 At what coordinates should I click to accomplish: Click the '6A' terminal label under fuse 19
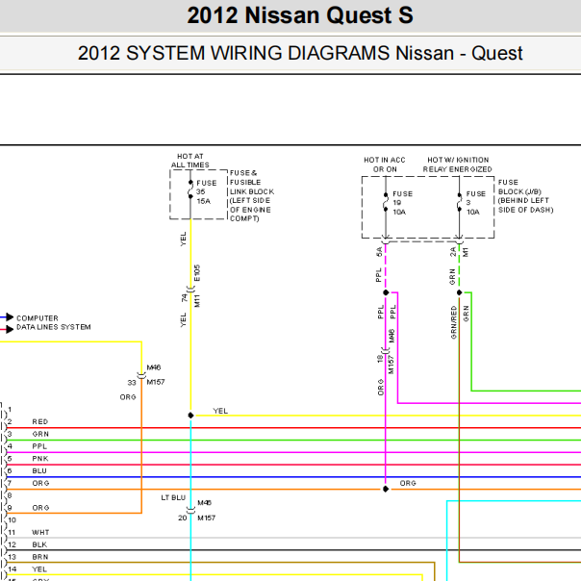[379, 252]
